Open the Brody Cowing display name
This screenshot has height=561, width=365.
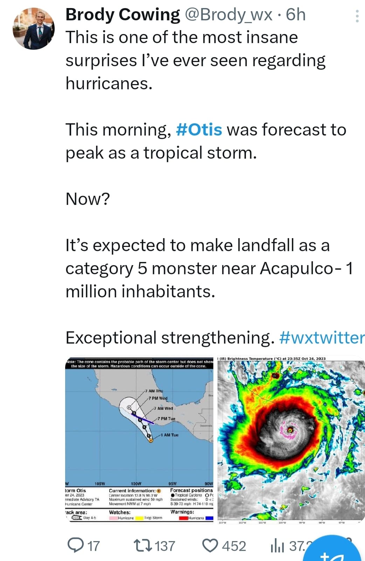pyautogui.click(x=123, y=15)
